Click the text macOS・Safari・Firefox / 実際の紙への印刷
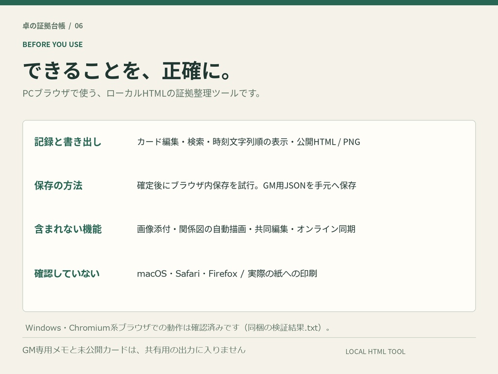The height and width of the screenshot is (374, 498). click(227, 274)
